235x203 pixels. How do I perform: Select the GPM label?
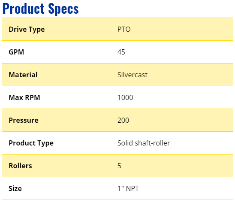[16, 52]
